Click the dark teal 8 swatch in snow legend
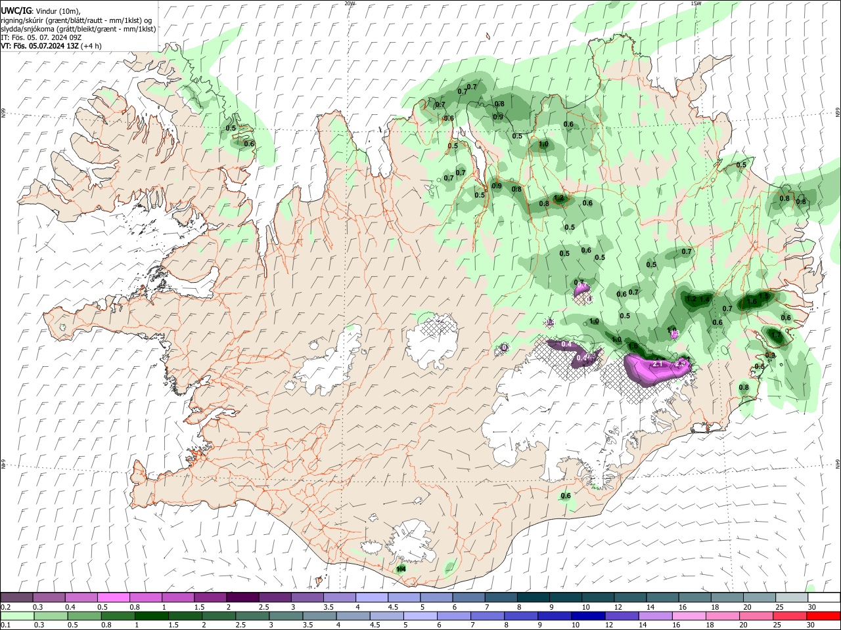Image resolution: width=841 pixels, height=630 pixels. tap(534, 597)
